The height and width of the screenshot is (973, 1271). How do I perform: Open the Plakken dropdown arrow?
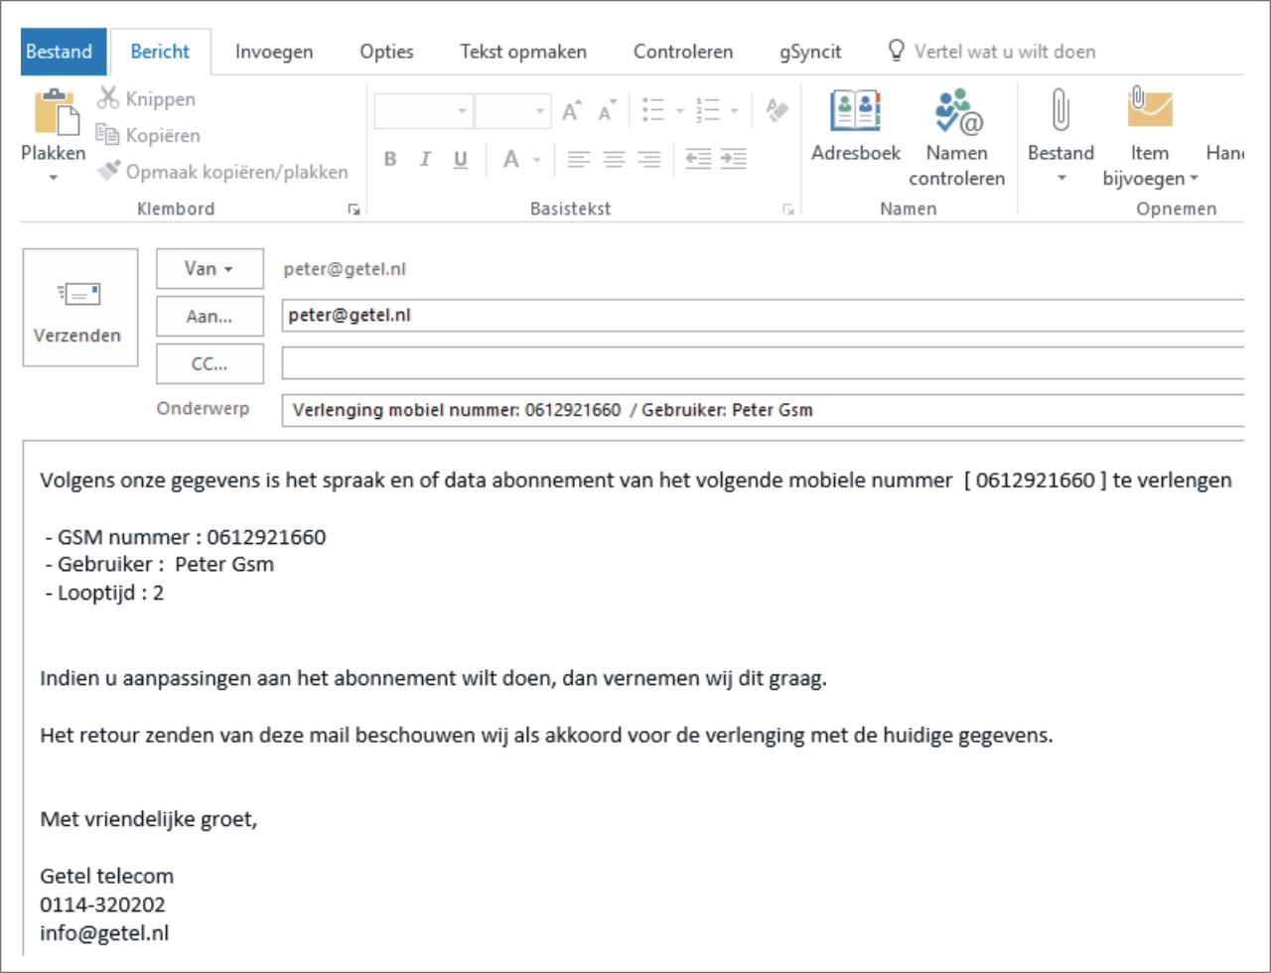[x=53, y=178]
